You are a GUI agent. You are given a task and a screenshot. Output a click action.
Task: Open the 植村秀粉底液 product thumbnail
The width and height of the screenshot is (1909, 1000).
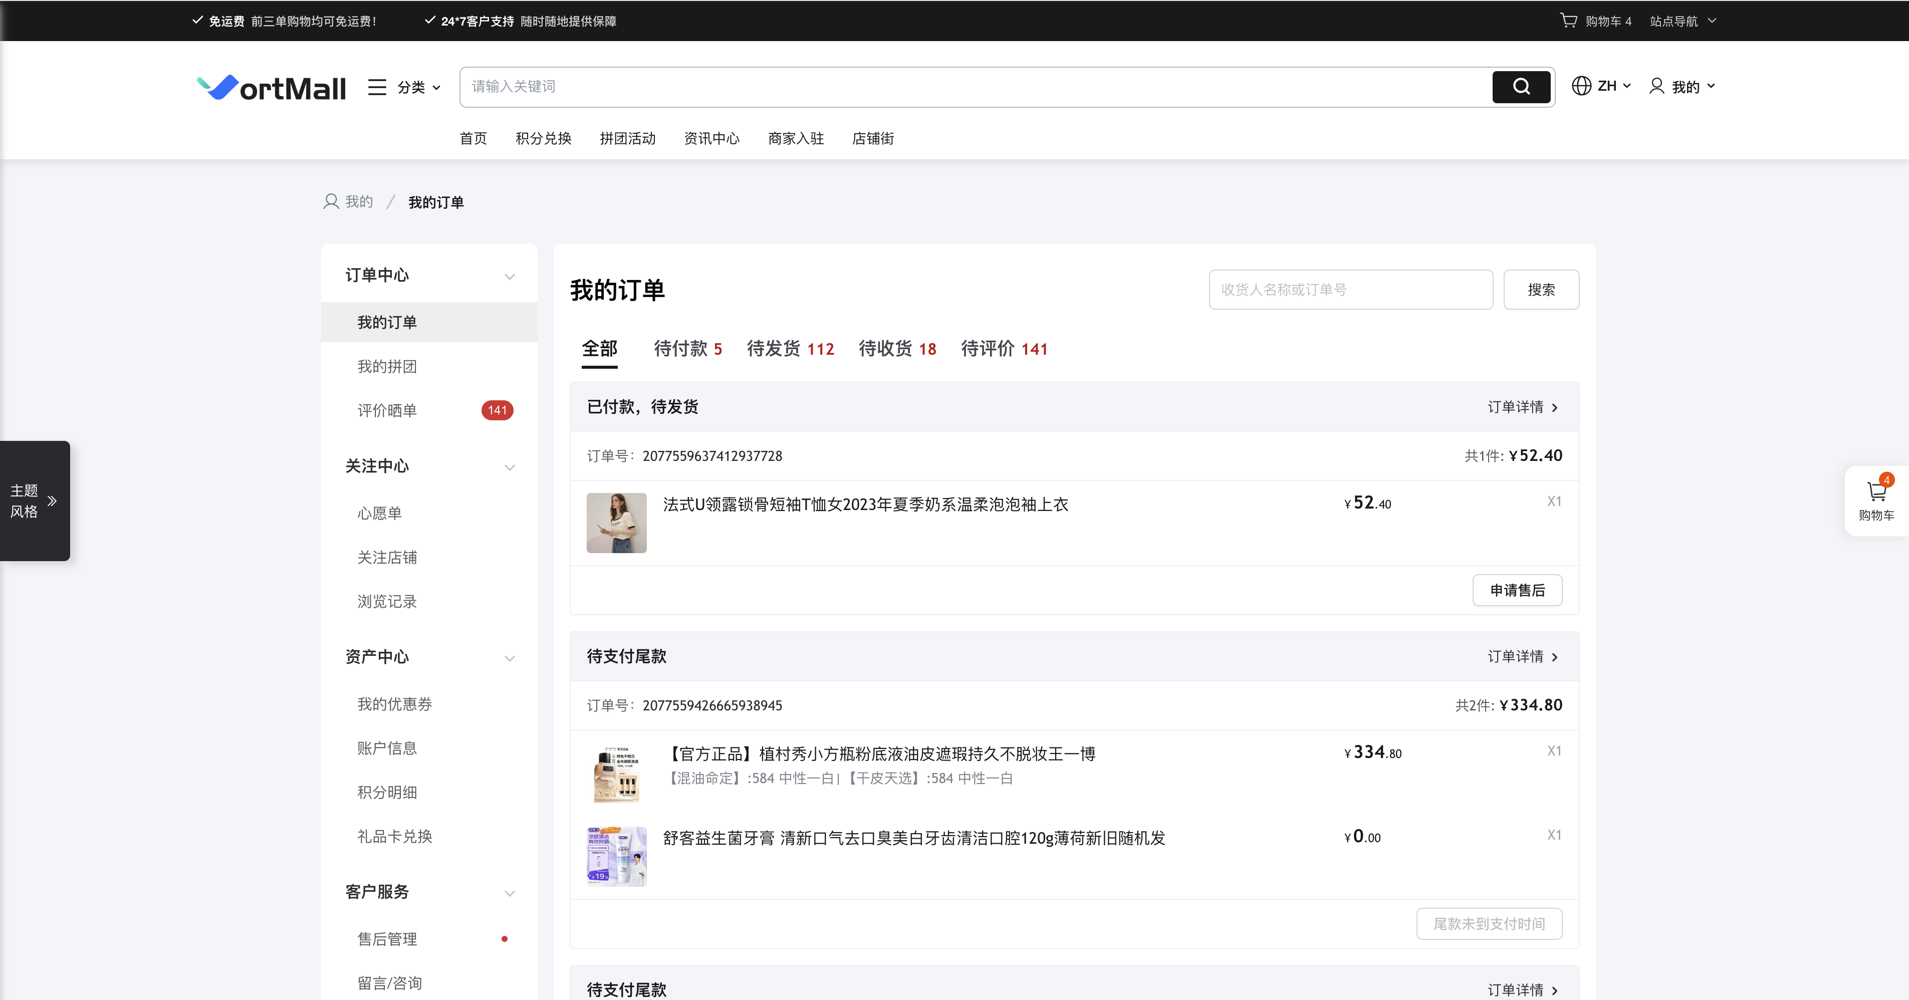point(617,773)
